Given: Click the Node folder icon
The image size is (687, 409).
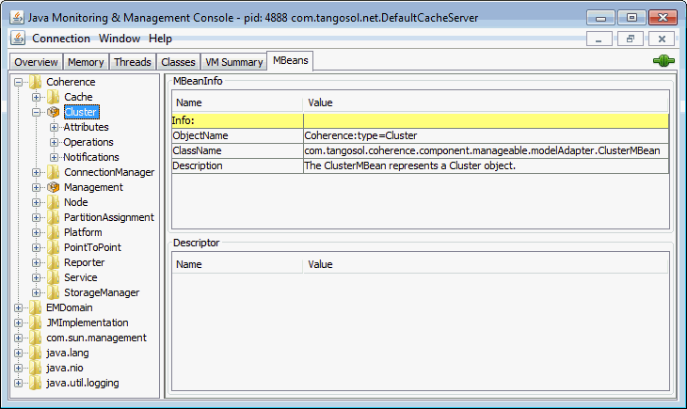Looking at the screenshot, I should [53, 202].
